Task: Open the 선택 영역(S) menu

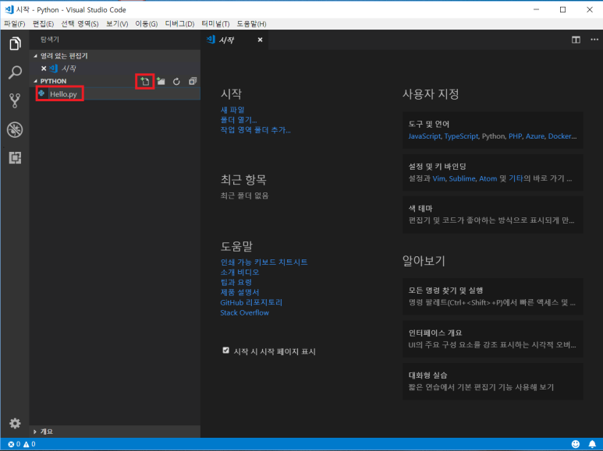Action: coord(80,24)
